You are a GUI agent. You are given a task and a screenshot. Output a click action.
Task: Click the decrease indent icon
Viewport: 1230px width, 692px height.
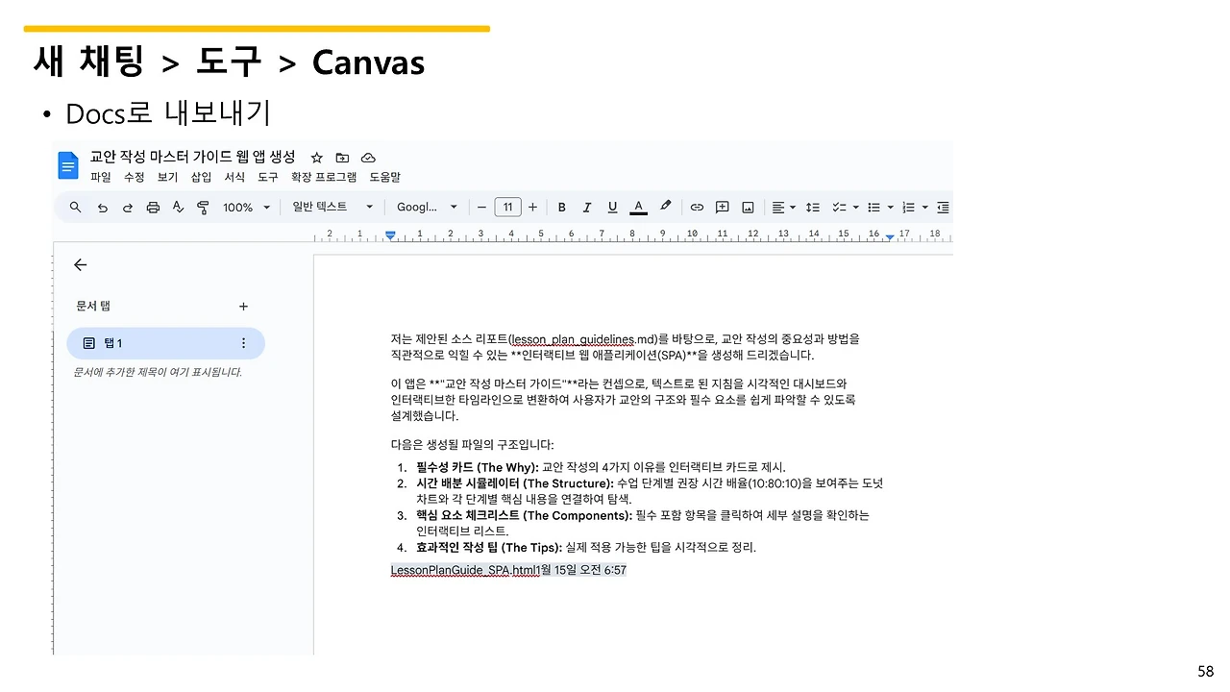click(x=943, y=207)
